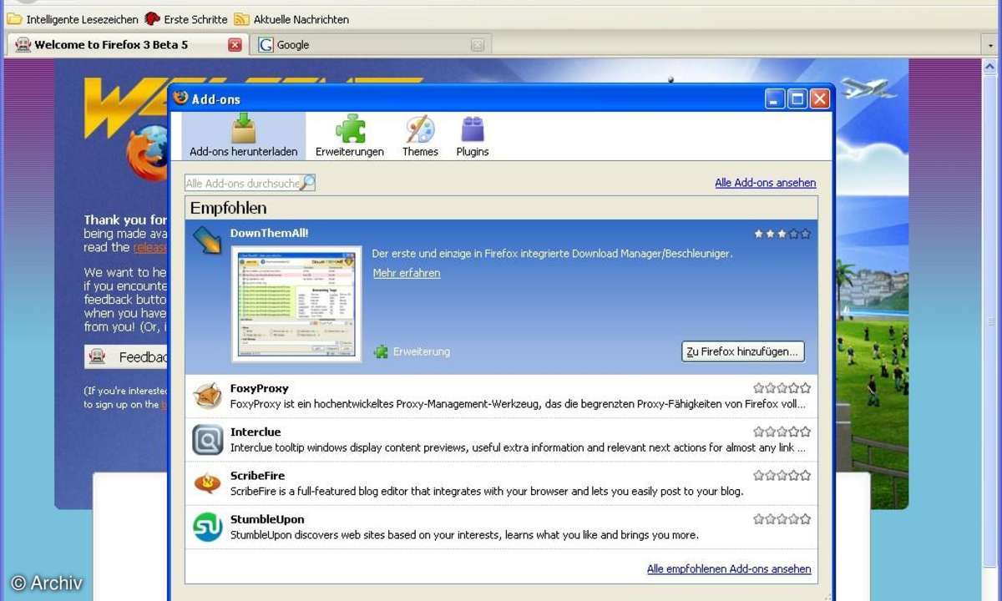Select the StumbleUpon add-on title
The image size is (1002, 601).
click(x=267, y=518)
